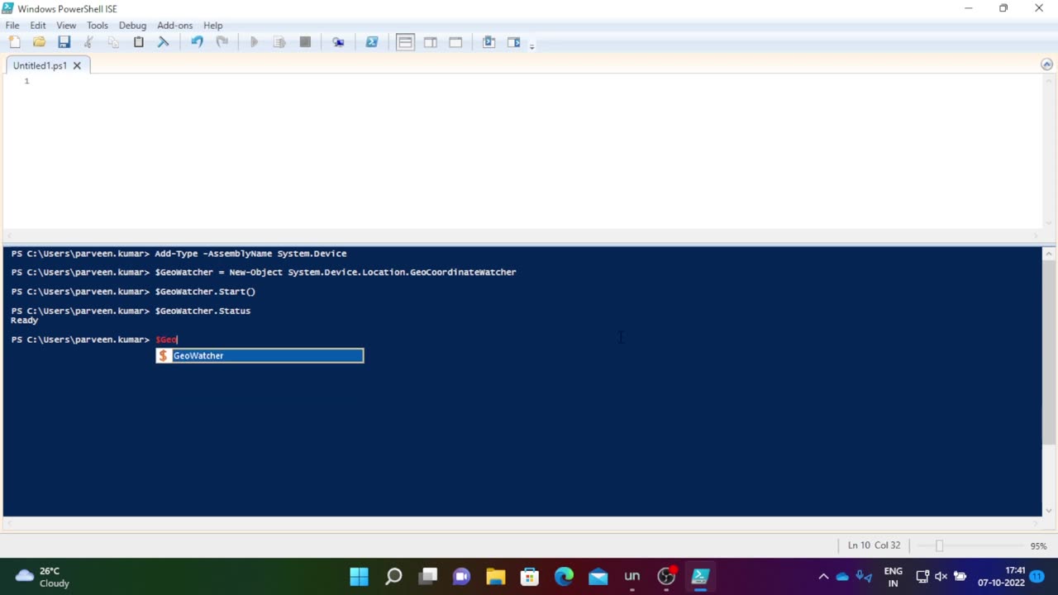The width and height of the screenshot is (1058, 595).
Task: Open taskbar Search magnifier
Action: pyautogui.click(x=393, y=576)
